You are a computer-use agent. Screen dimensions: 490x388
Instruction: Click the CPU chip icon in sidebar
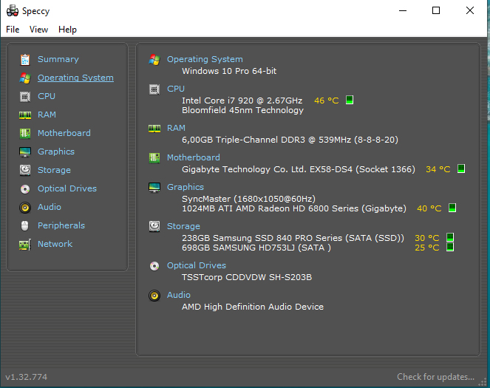[x=25, y=96]
